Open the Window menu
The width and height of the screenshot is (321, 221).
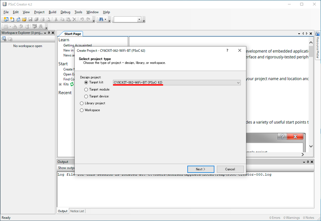click(x=92, y=12)
